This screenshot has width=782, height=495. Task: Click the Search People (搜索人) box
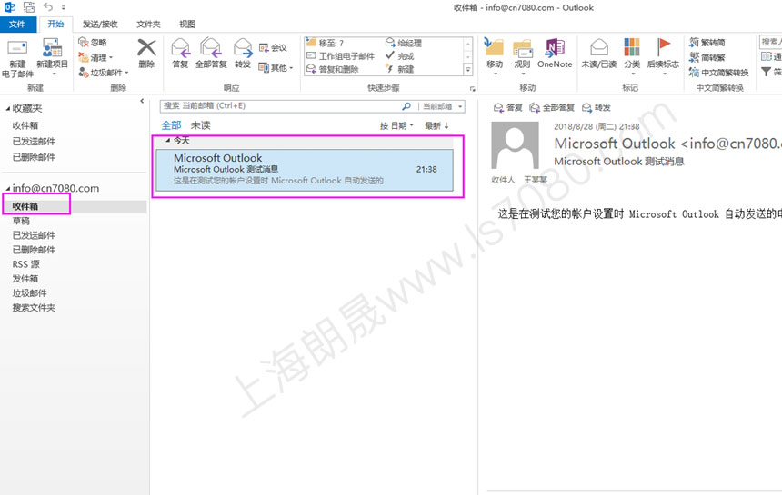tap(770, 42)
